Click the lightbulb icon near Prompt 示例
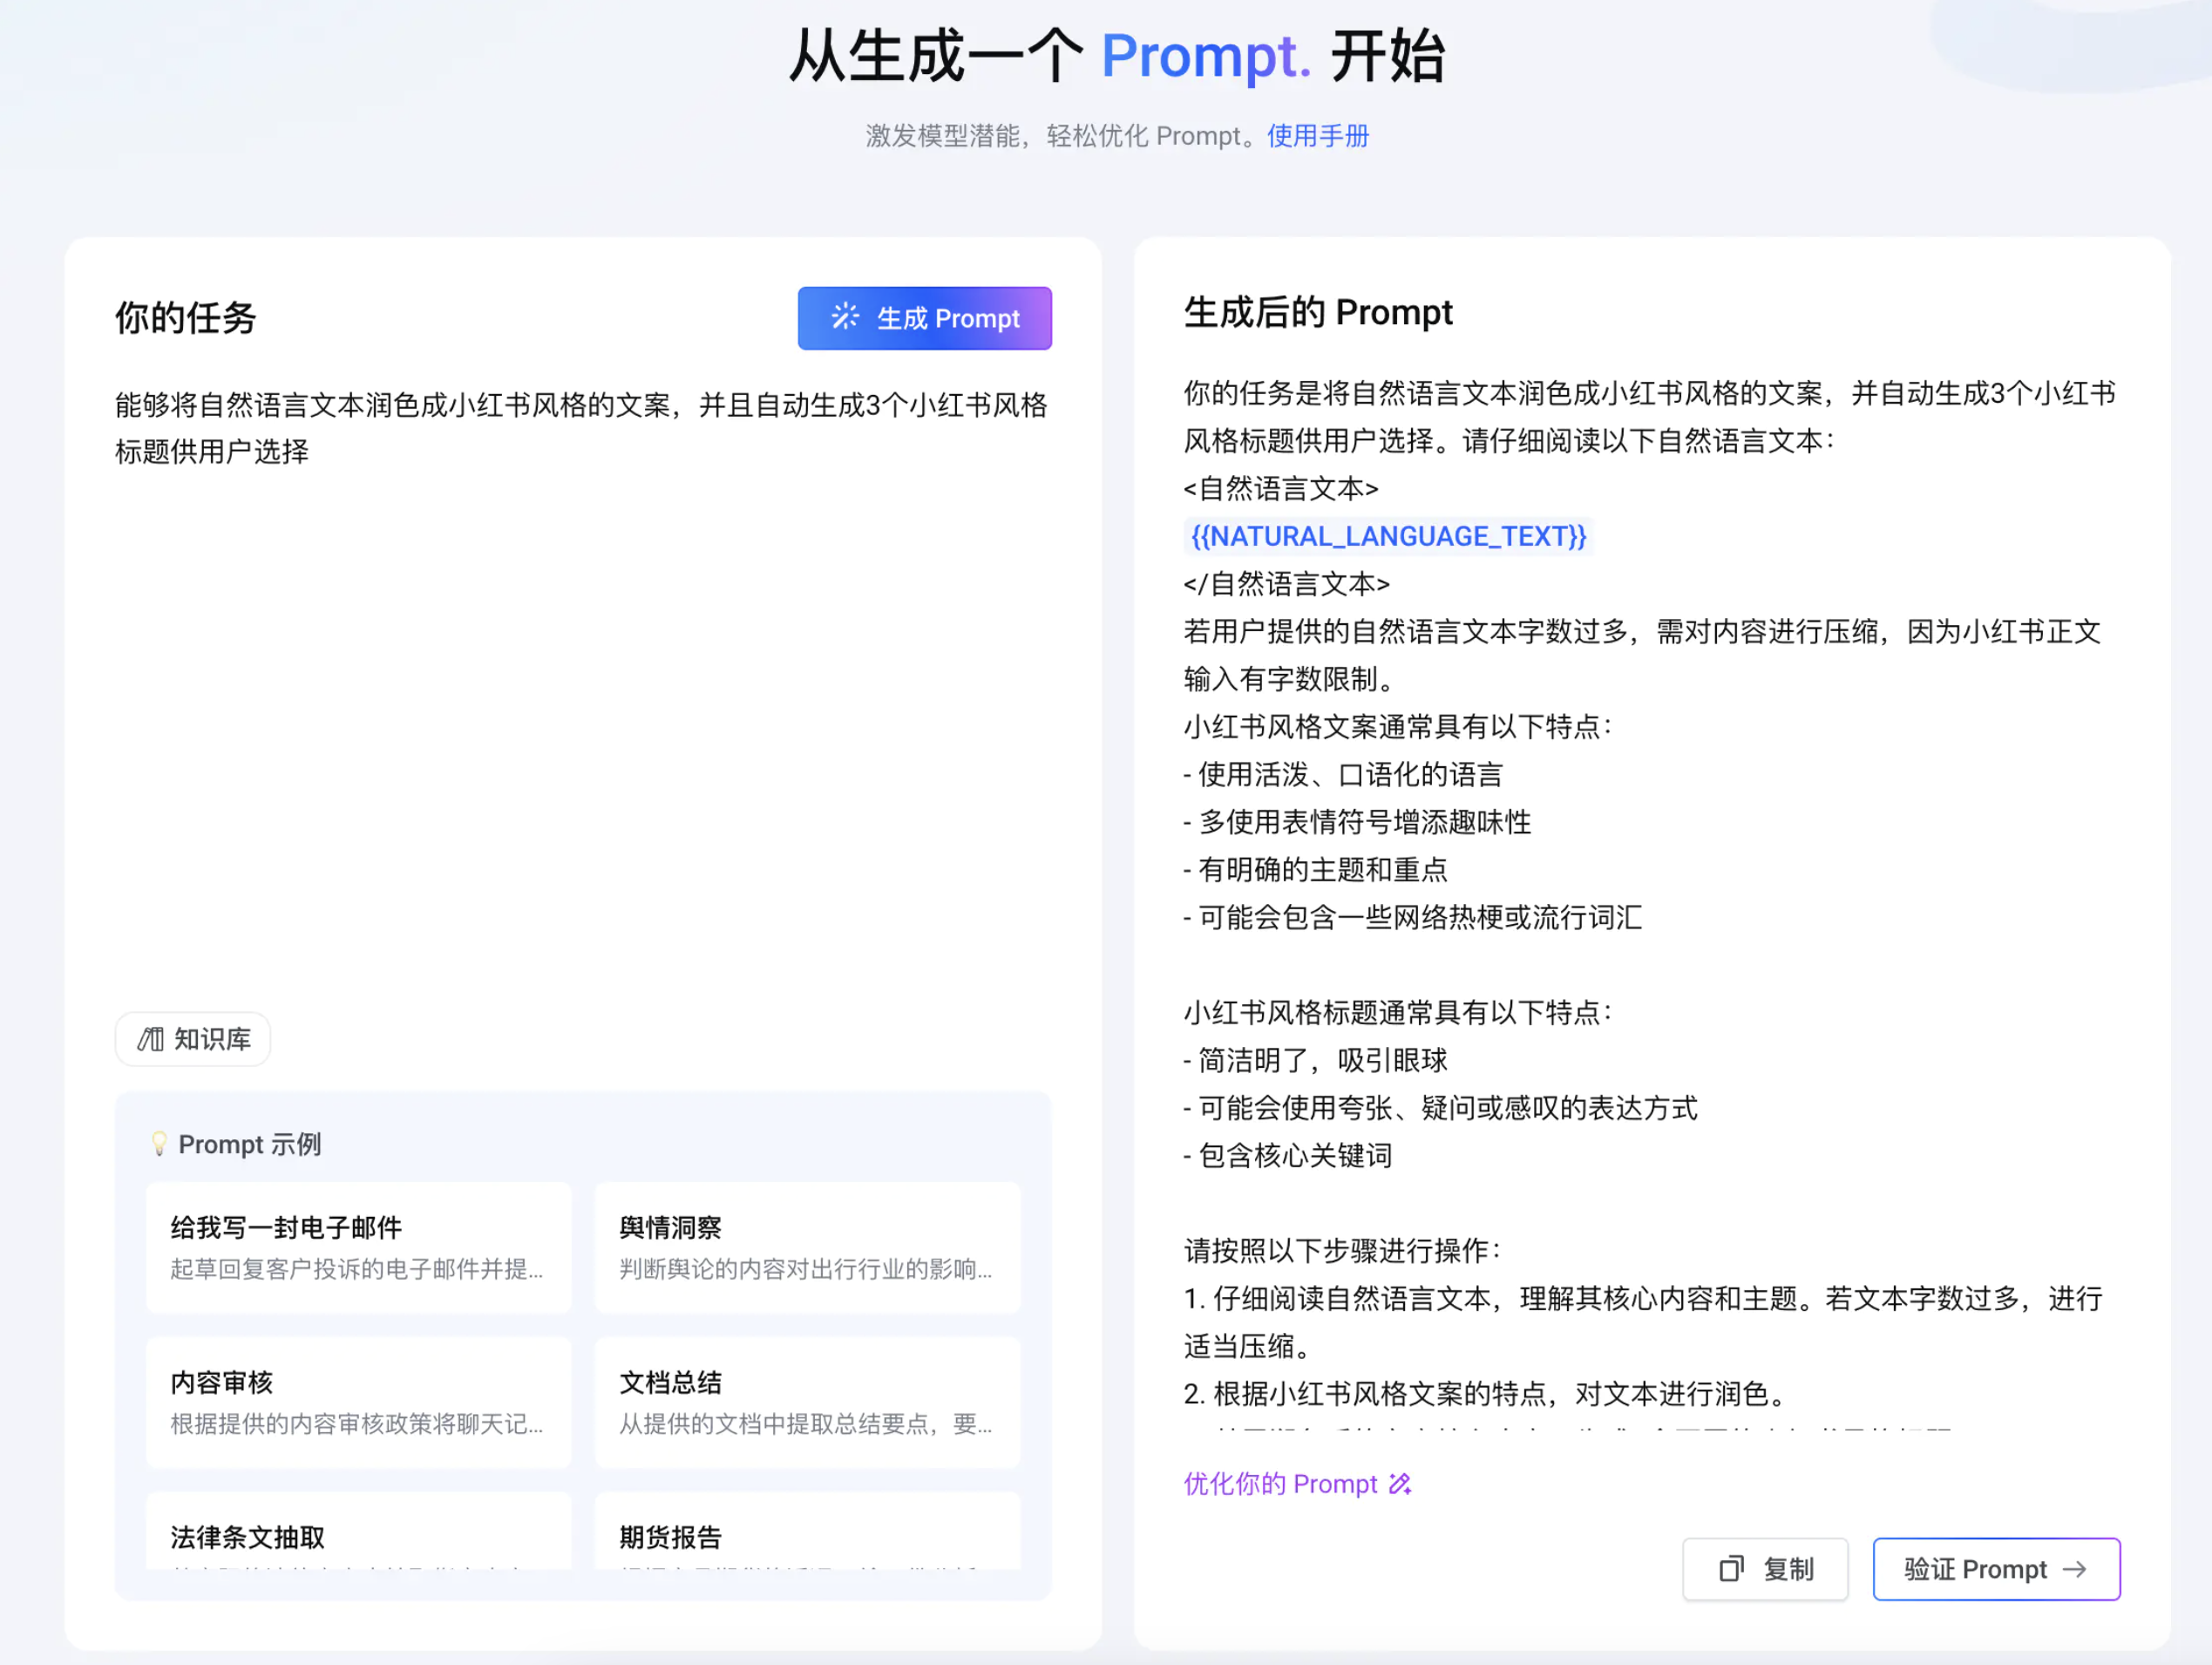The image size is (2212, 1665). click(159, 1143)
